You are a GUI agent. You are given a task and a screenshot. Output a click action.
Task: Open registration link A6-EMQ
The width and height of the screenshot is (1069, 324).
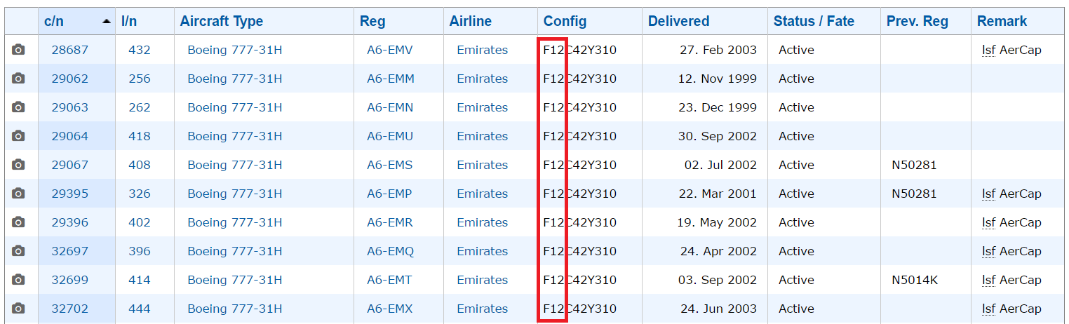point(391,251)
